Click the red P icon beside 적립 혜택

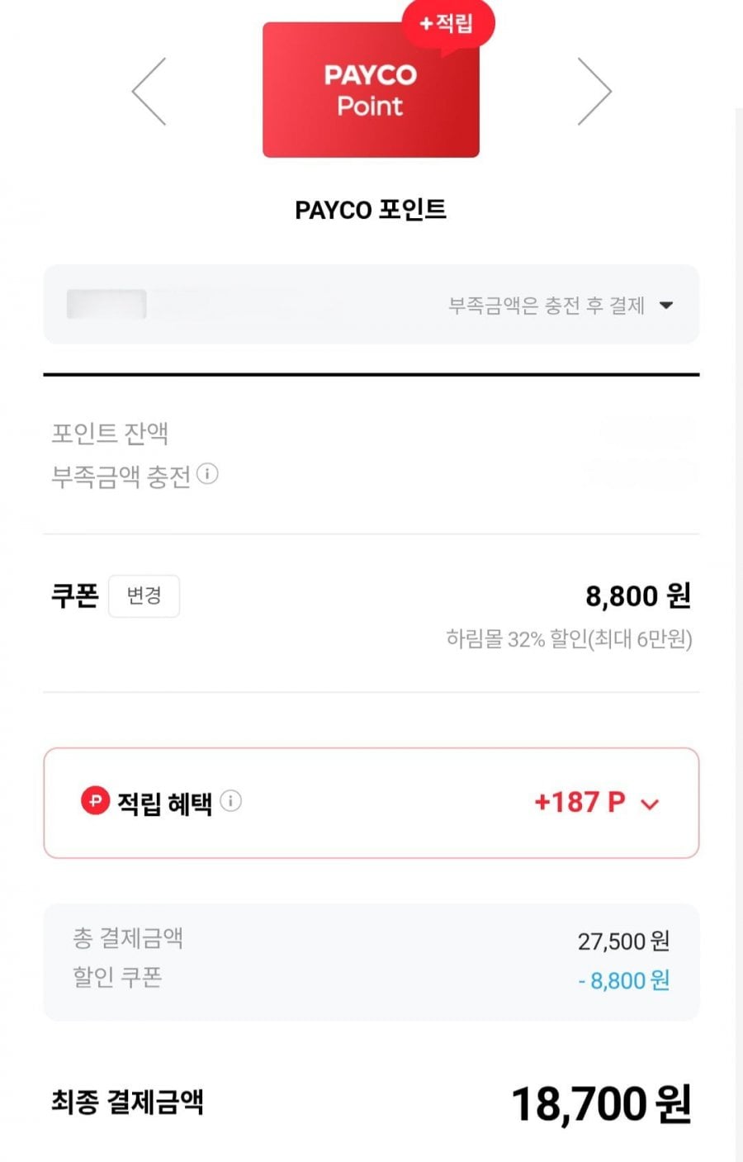(95, 801)
